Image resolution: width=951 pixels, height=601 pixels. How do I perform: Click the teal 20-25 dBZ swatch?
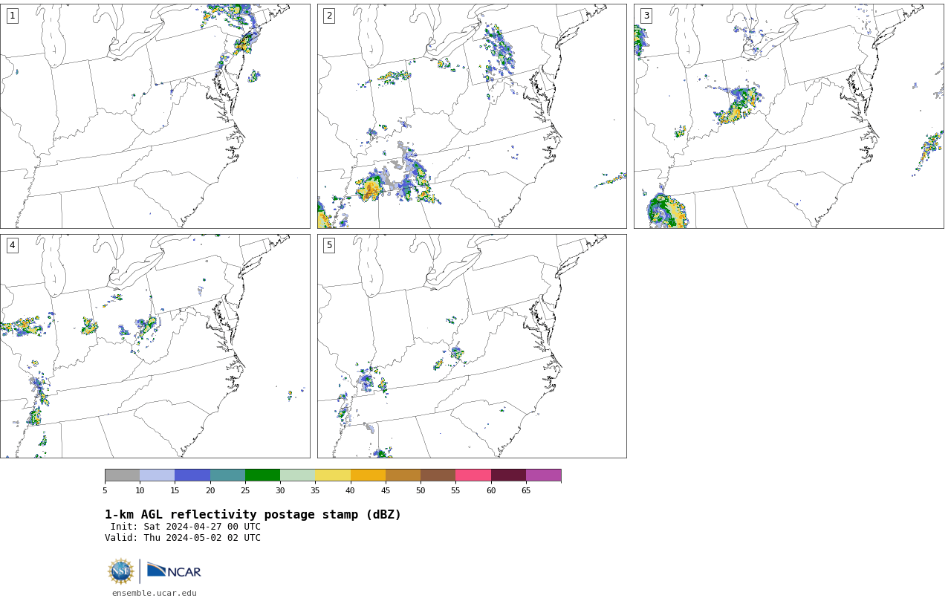(227, 475)
